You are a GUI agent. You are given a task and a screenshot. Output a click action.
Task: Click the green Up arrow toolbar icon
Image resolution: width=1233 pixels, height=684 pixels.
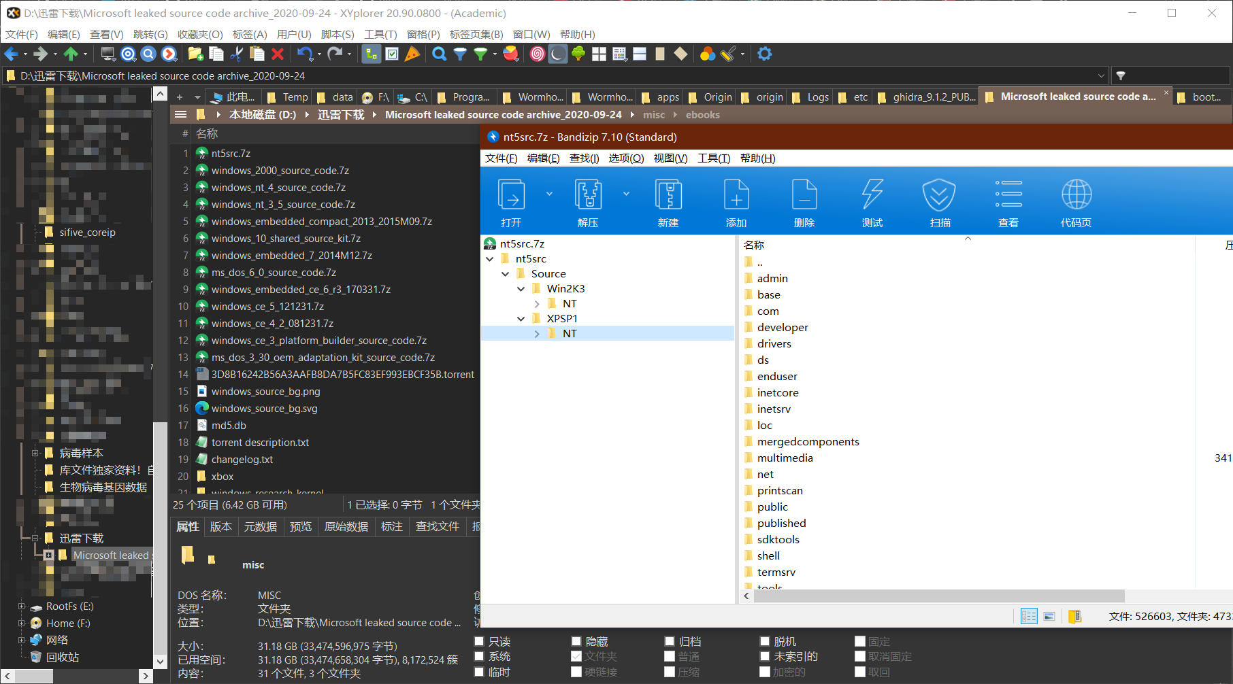click(x=71, y=54)
